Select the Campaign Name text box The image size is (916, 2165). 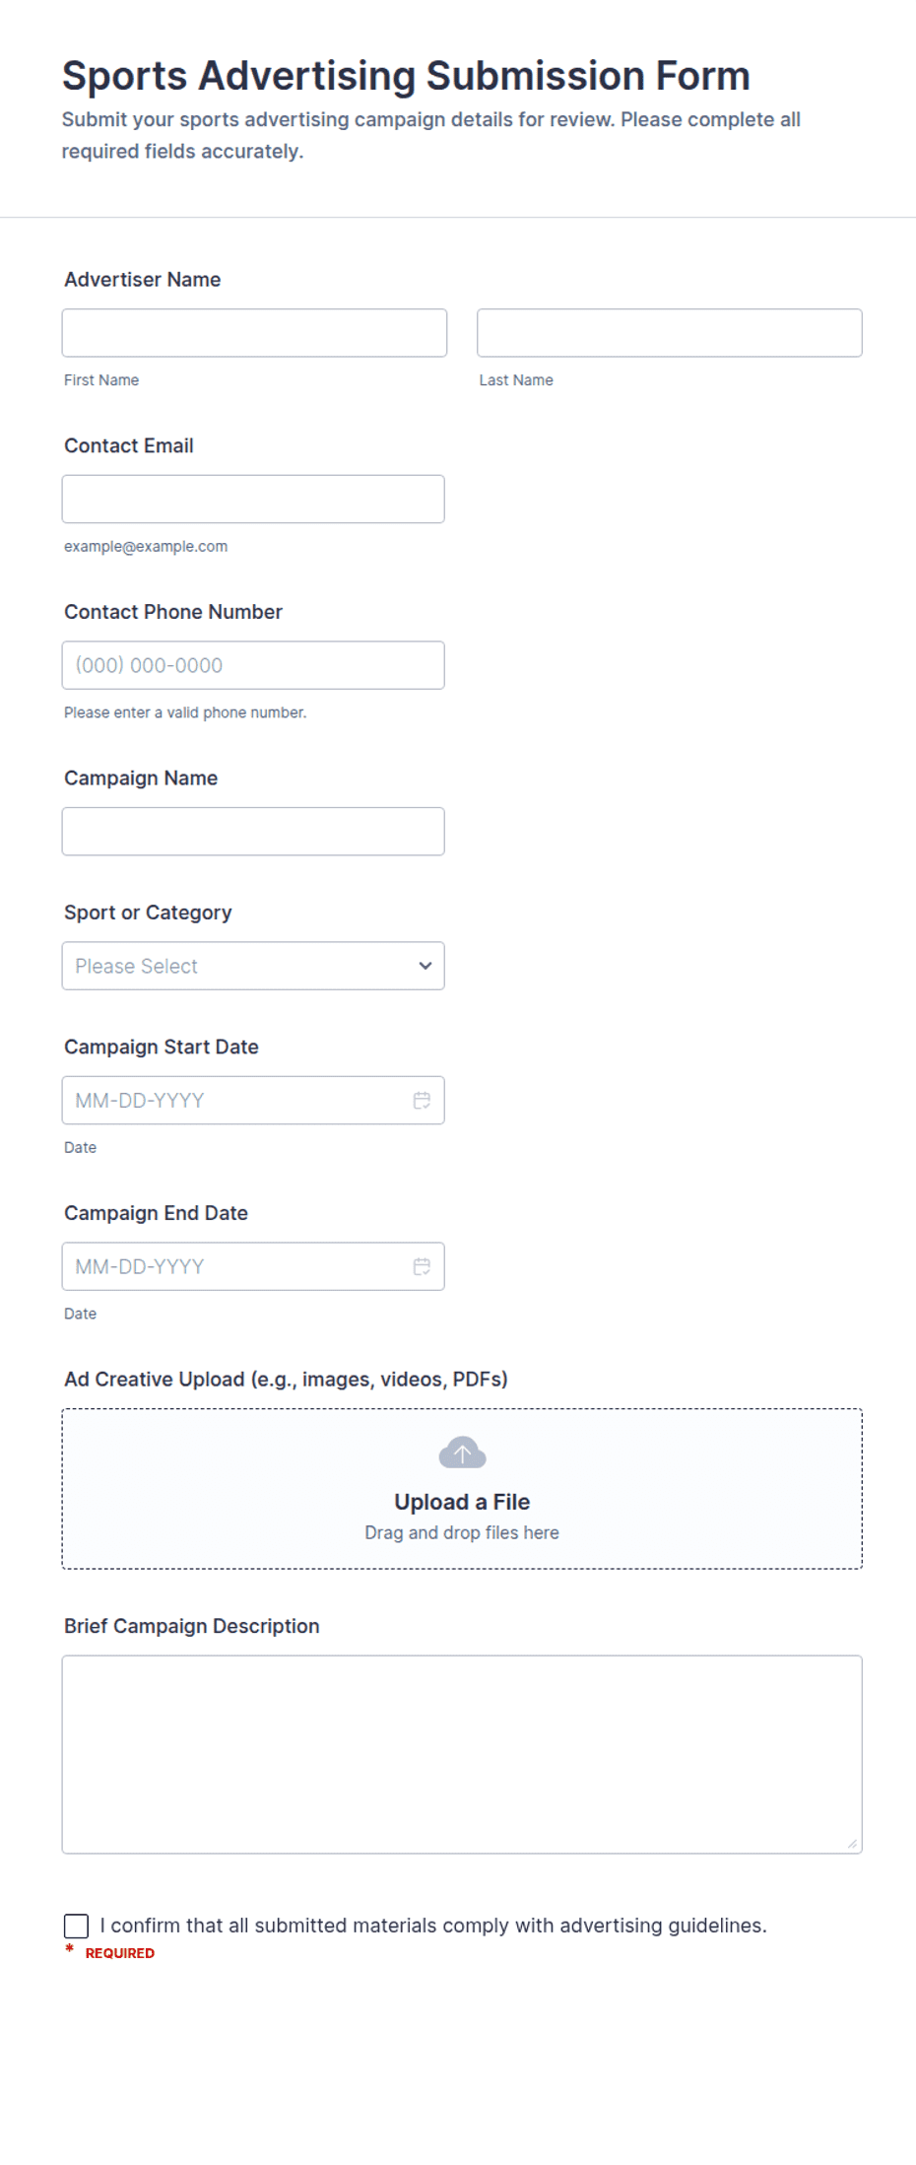pyautogui.click(x=253, y=832)
